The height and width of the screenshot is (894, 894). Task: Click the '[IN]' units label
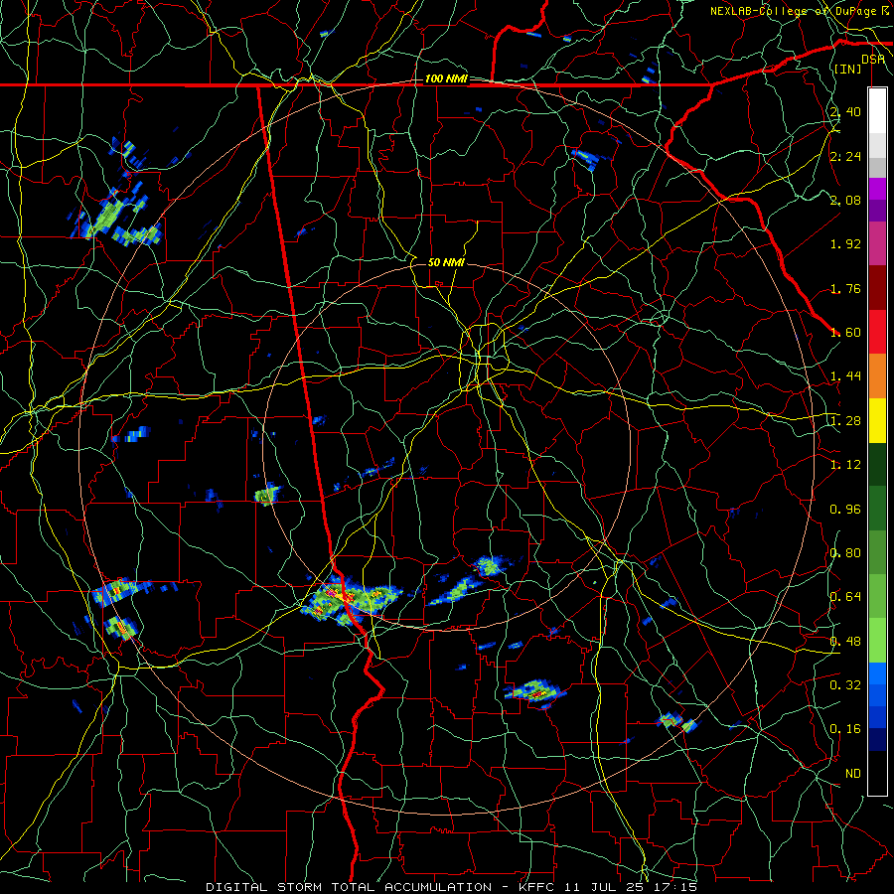[848, 69]
